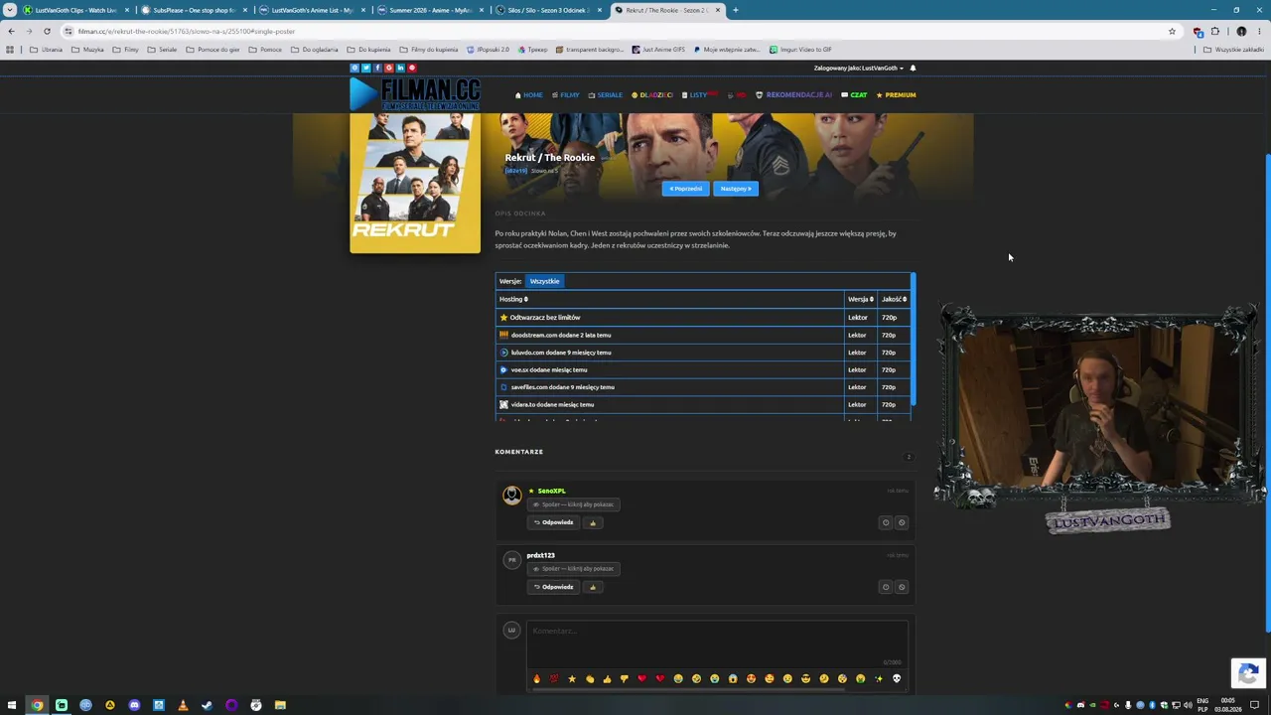This screenshot has width=1271, height=715.
Task: Open CZAT in site navigation
Action: (x=854, y=95)
